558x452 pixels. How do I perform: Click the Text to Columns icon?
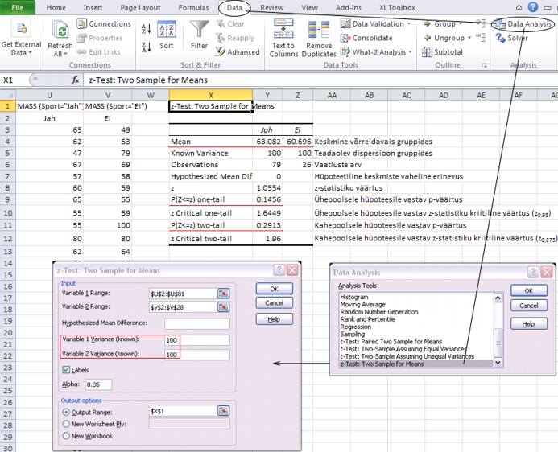click(283, 30)
